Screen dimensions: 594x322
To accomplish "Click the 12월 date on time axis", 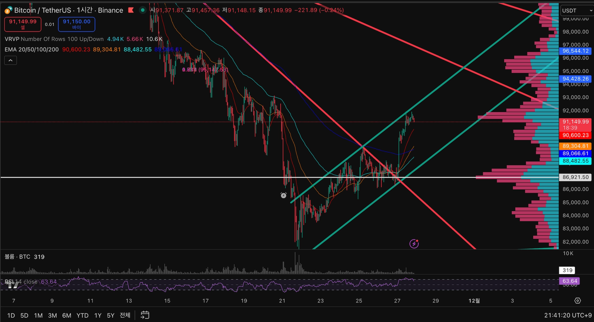I will click(474, 300).
